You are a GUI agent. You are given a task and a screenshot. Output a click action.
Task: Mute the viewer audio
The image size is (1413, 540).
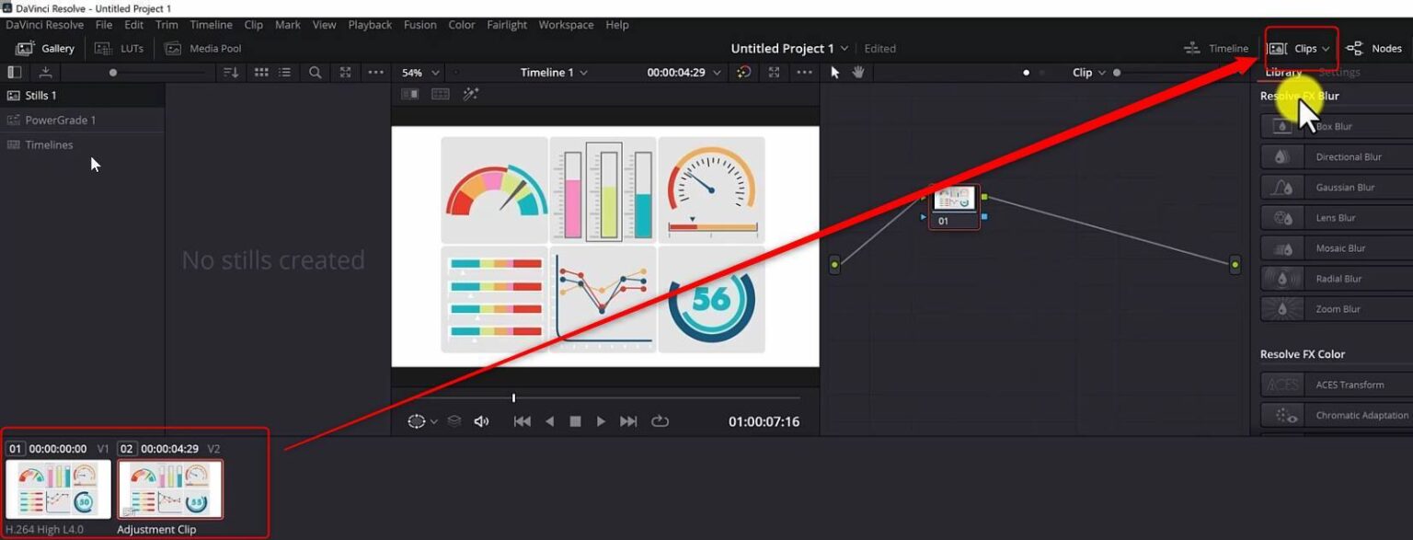tap(481, 420)
